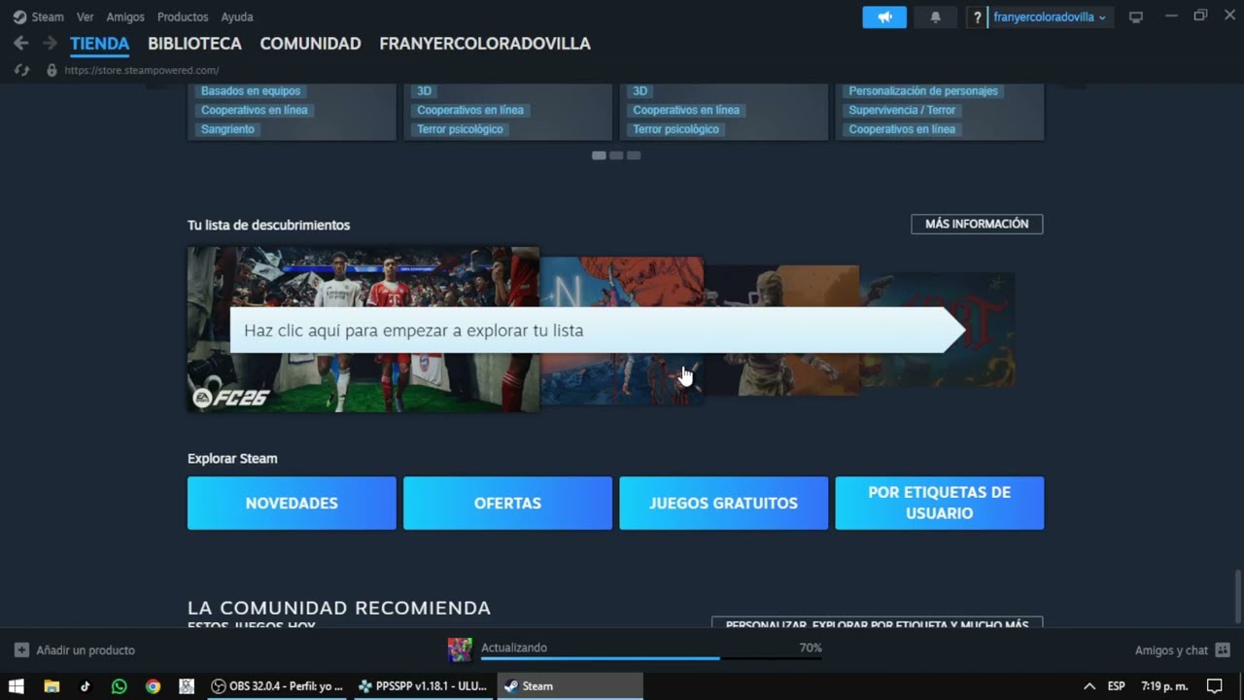Click 'Haz clic aquí para empezar' banner

tap(597, 331)
